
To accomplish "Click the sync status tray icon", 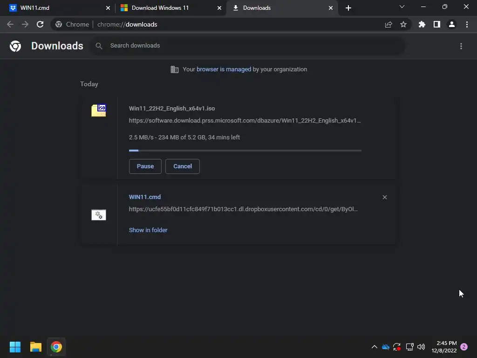I will point(397,347).
